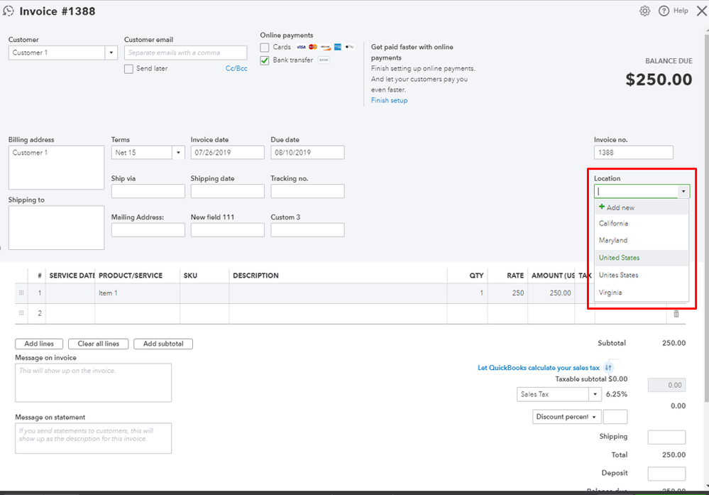The width and height of the screenshot is (709, 495).
Task: Click the Finish setup link
Action: [x=390, y=100]
